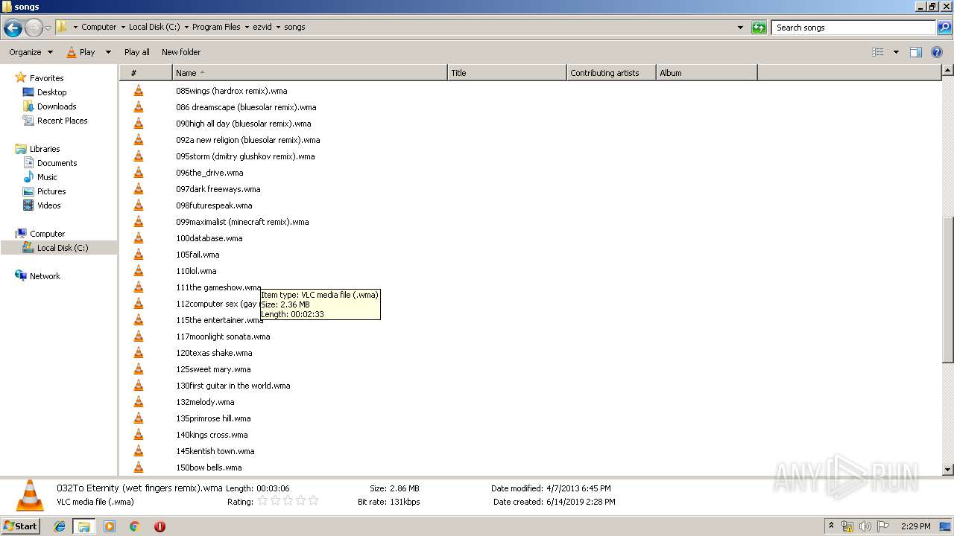Sort by the Name column header
Screen dimensions: 954x536
click(x=309, y=73)
